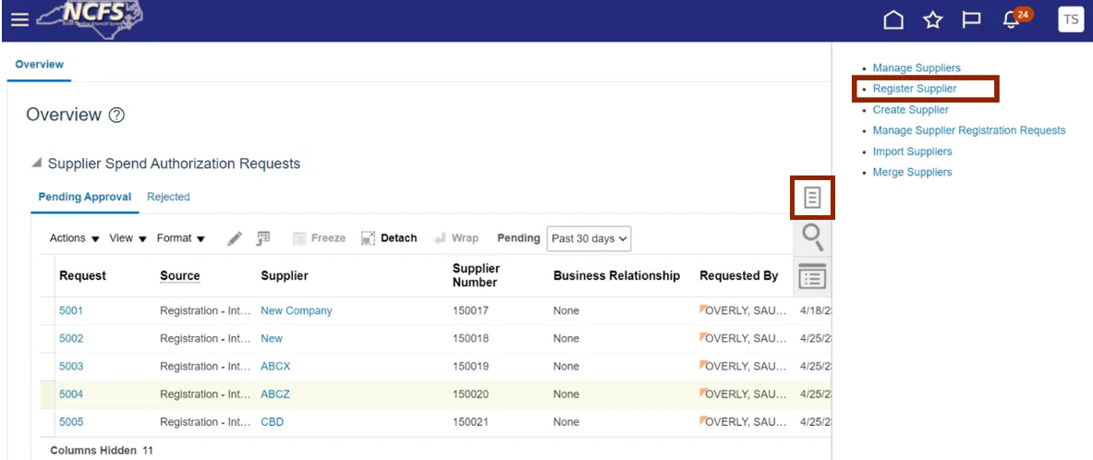Image resolution: width=1093 pixels, height=460 pixels.
Task: Switch to the Rejected tab
Action: [168, 197]
